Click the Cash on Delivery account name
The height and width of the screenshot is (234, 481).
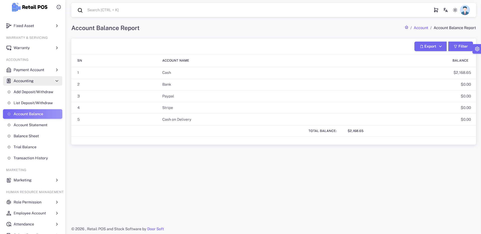[177, 120]
